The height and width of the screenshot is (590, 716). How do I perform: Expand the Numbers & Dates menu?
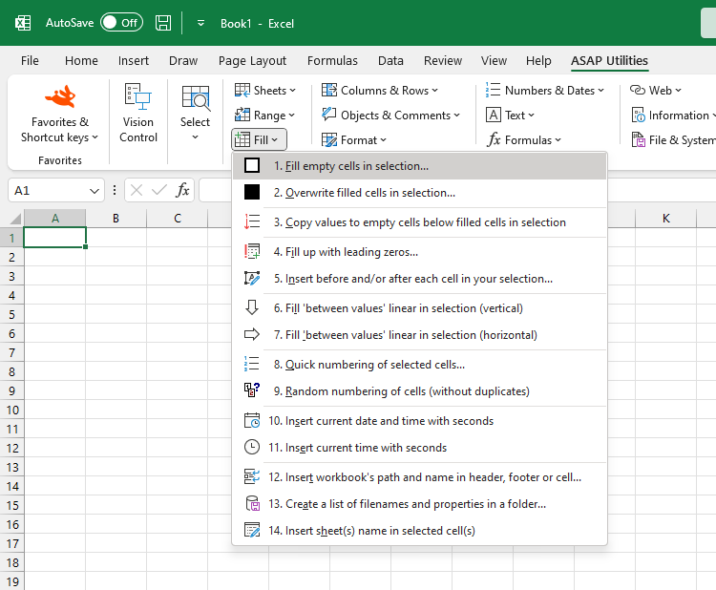pyautogui.click(x=545, y=91)
